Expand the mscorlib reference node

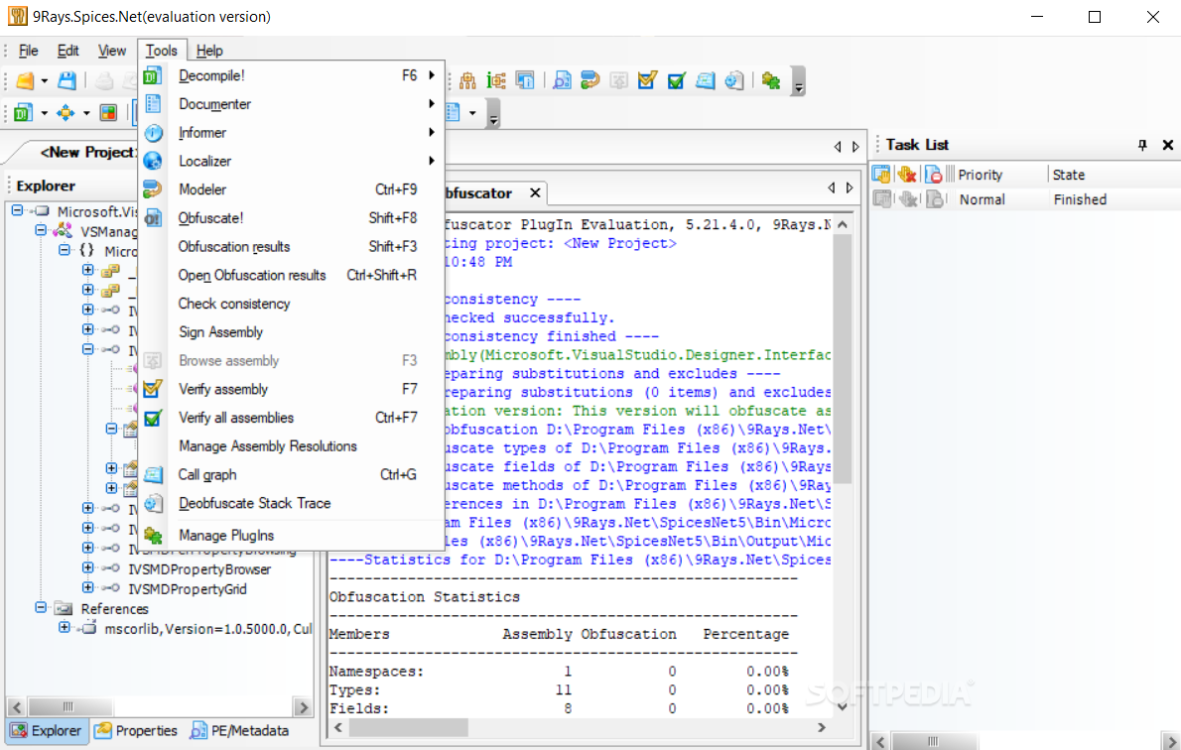coord(65,627)
